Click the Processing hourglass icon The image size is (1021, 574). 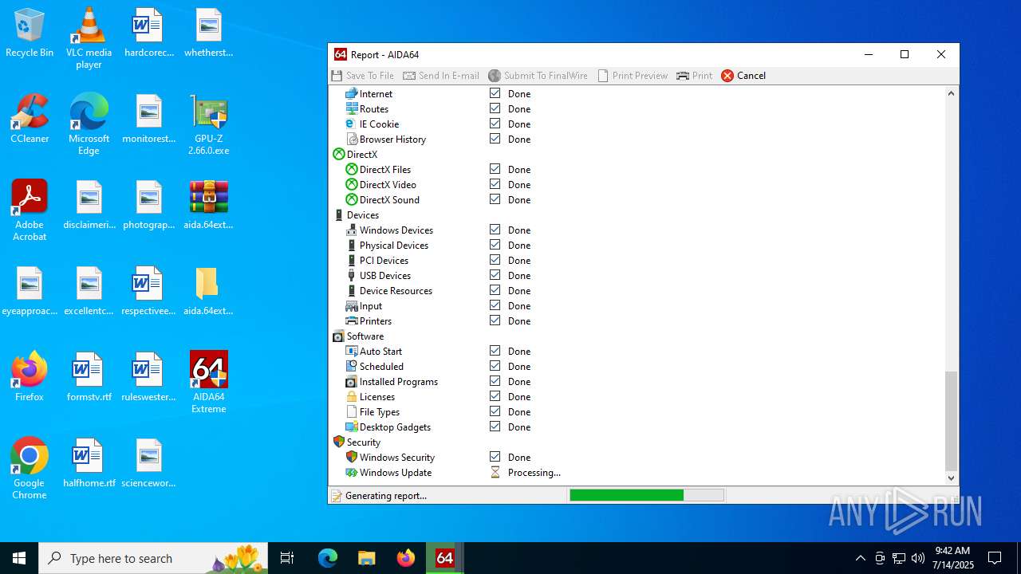coord(495,472)
